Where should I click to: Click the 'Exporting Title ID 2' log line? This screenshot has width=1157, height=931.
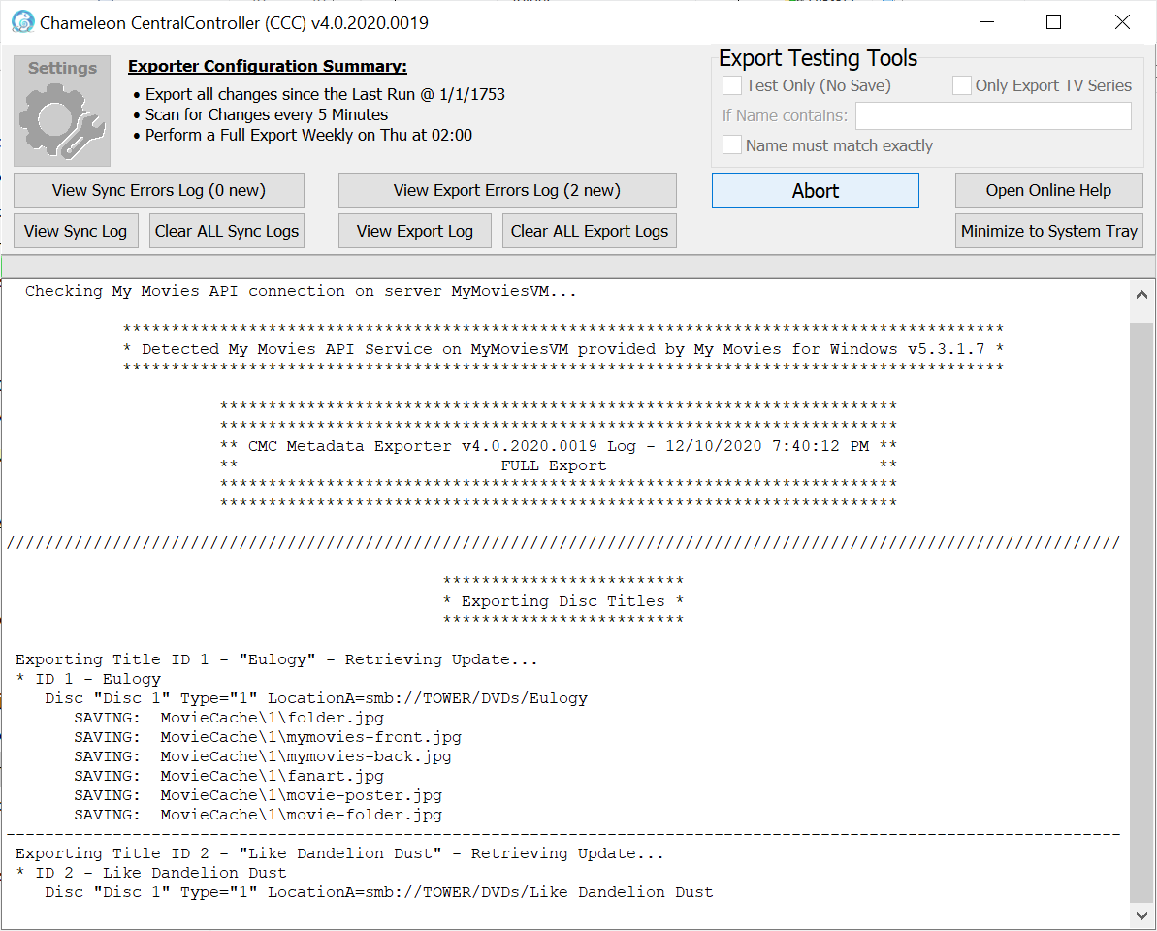(339, 853)
